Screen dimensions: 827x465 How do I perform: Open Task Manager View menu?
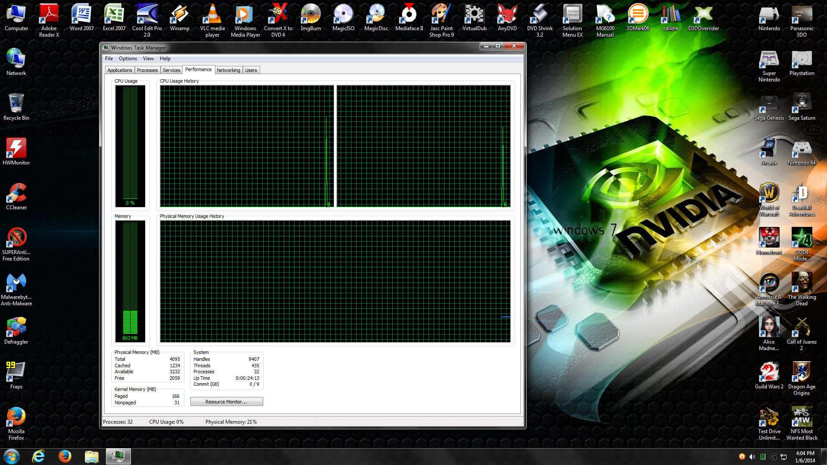tap(148, 59)
